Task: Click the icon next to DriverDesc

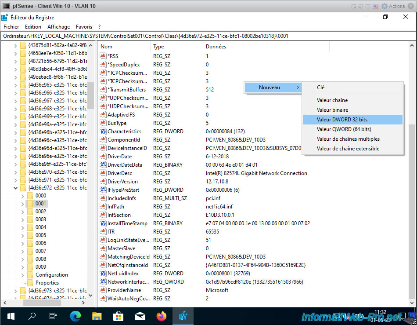Action: point(103,173)
